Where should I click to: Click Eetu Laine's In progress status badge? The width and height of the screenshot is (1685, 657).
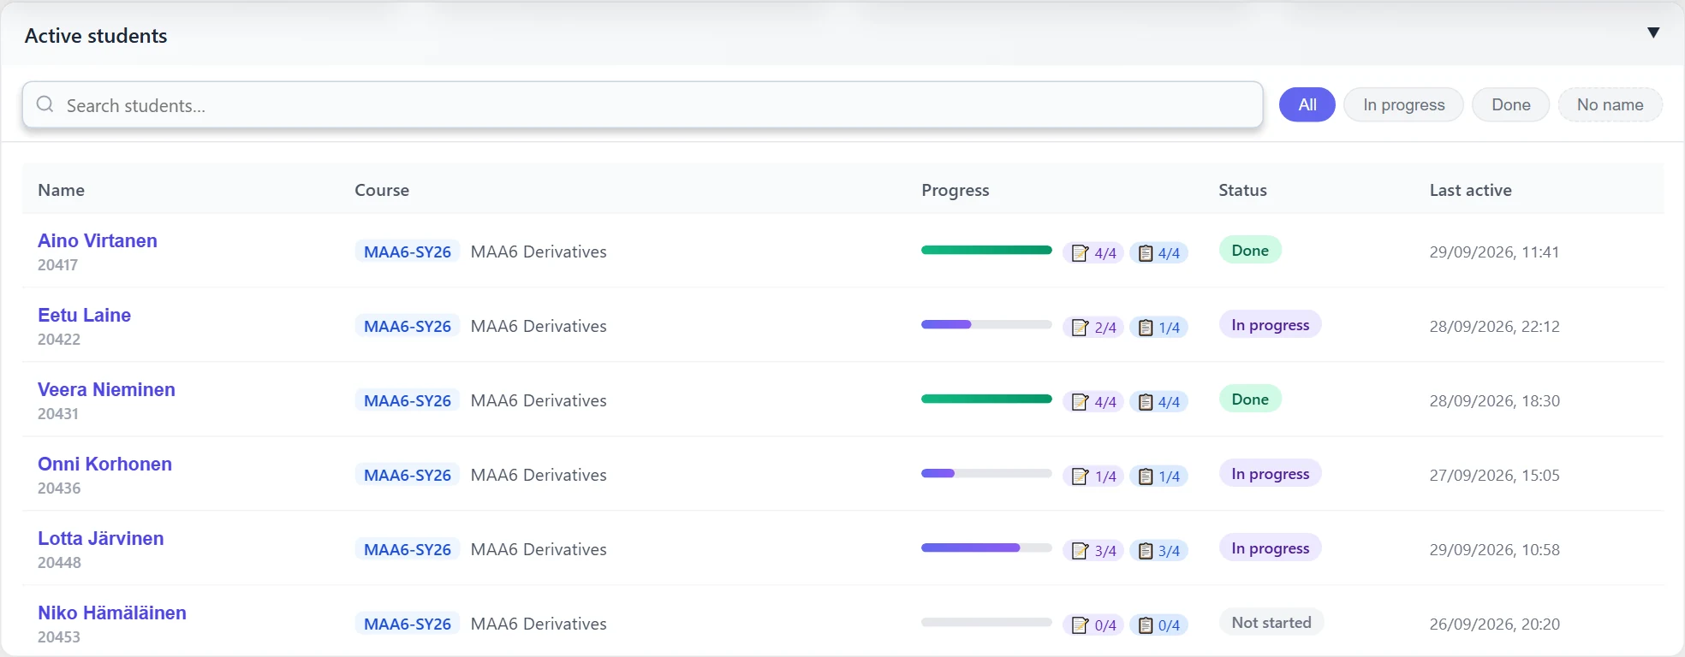pos(1270,324)
